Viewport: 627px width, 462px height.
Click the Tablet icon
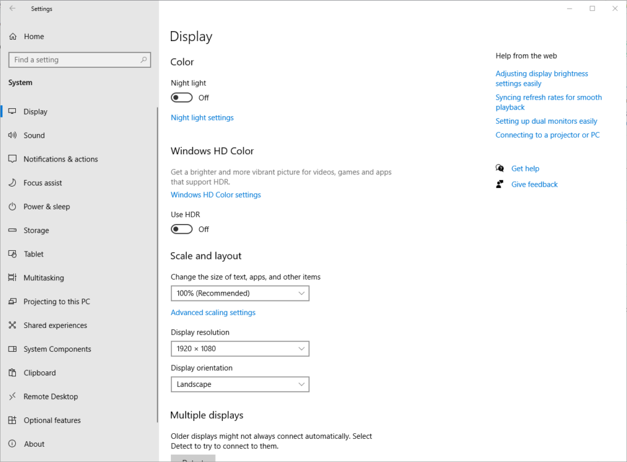(x=12, y=254)
